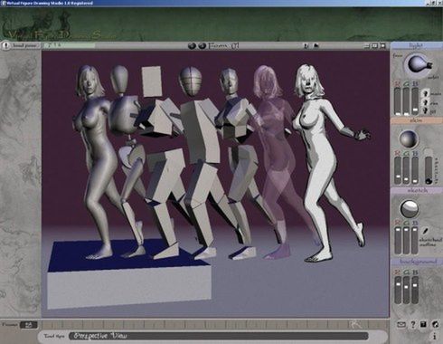Viewport: 443px width, 344px height.
Task: Adjust the skin blue (B) slider
Action: (415, 170)
